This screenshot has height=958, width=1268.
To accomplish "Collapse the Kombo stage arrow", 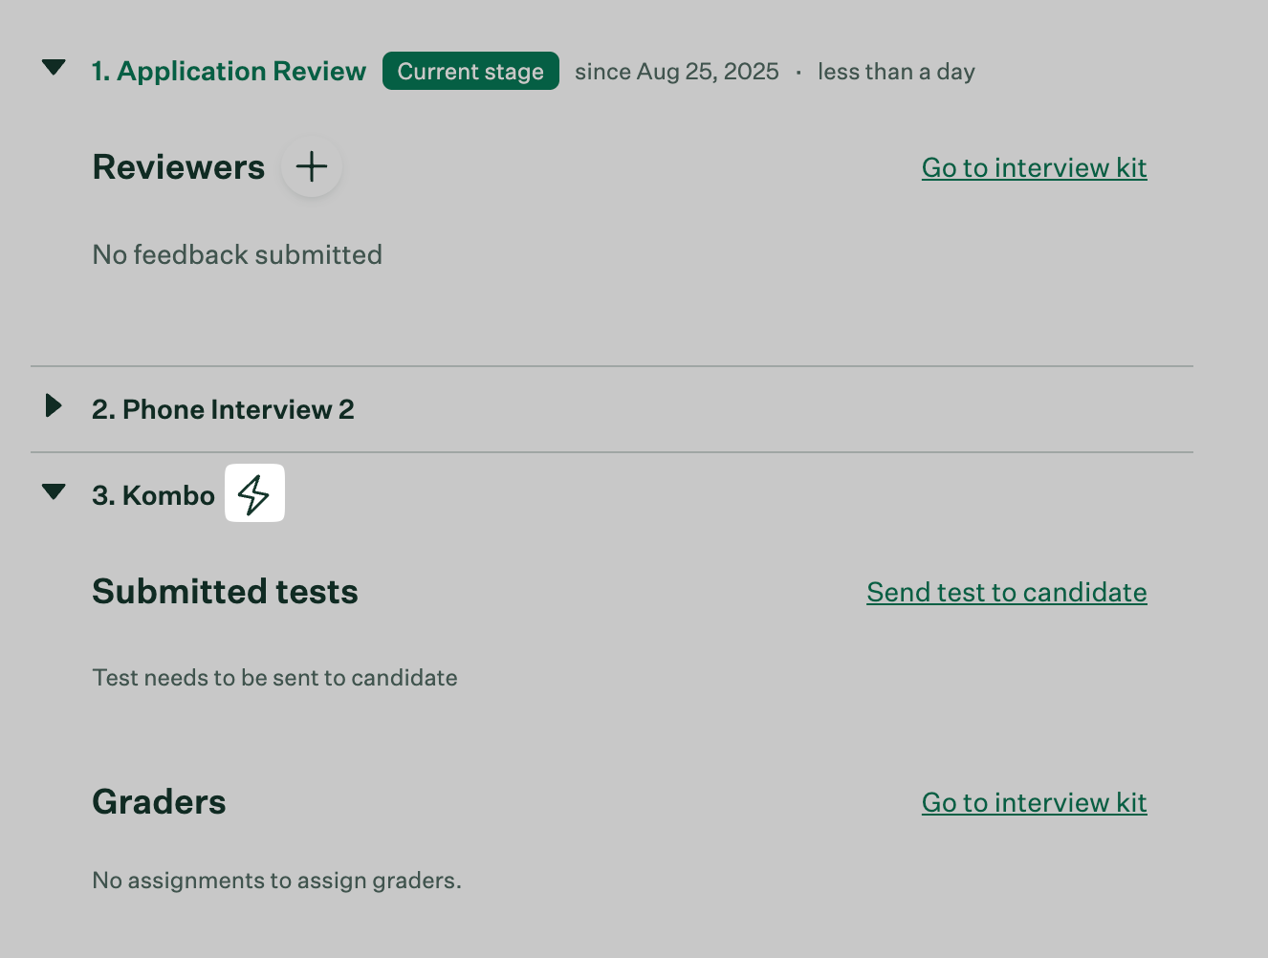I will coord(55,492).
